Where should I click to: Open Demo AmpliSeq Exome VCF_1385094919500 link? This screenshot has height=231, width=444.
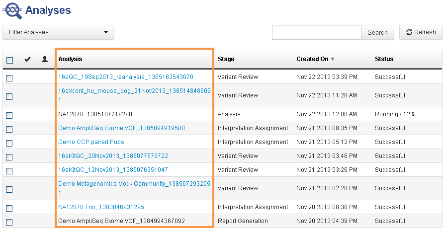tap(121, 128)
